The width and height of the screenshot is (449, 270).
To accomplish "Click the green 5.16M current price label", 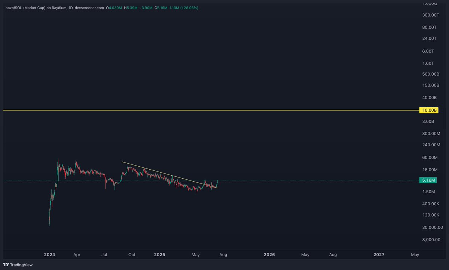I will 428,180.
